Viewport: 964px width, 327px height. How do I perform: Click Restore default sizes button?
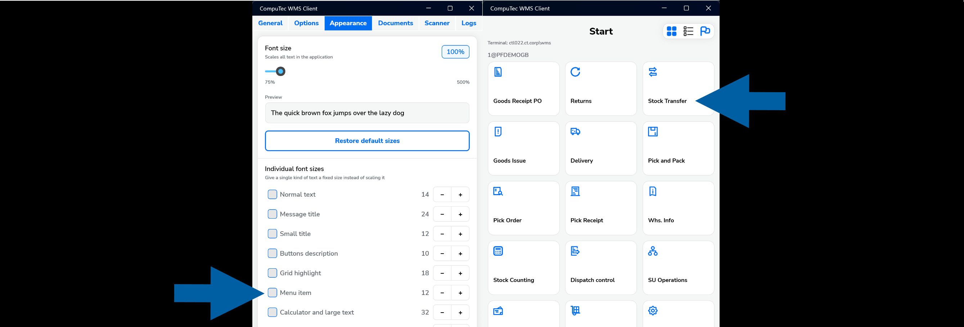tap(367, 141)
